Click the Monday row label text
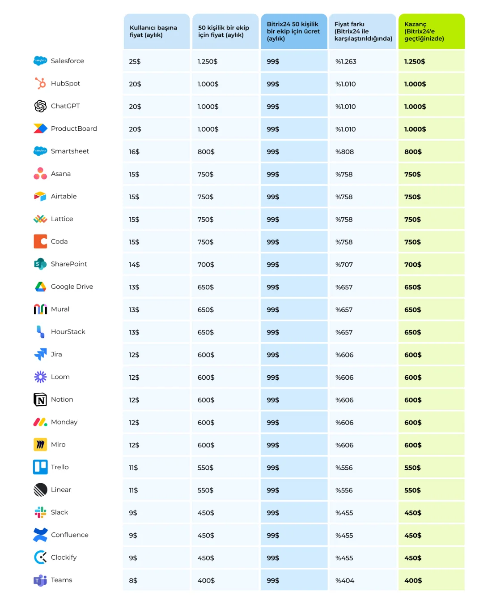This screenshot has height=609, width=492. coord(64,422)
